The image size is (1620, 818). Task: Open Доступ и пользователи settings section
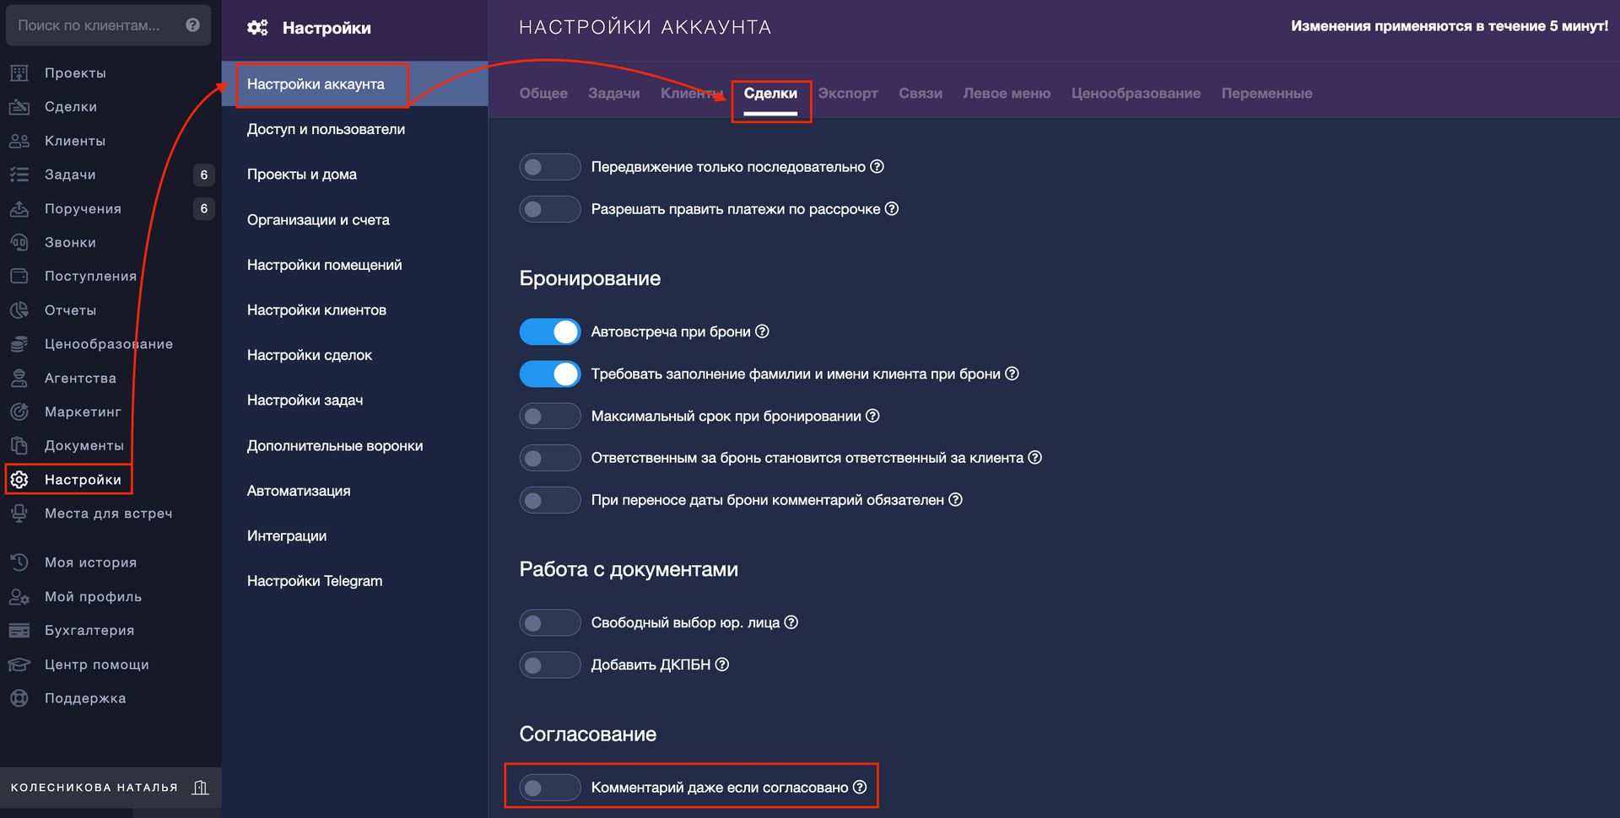[x=326, y=129]
